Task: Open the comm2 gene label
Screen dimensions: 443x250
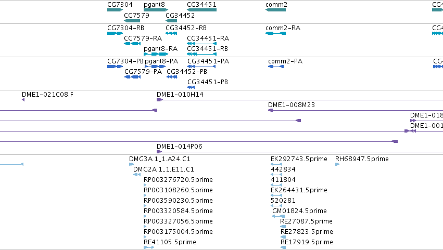Action: tap(276, 5)
